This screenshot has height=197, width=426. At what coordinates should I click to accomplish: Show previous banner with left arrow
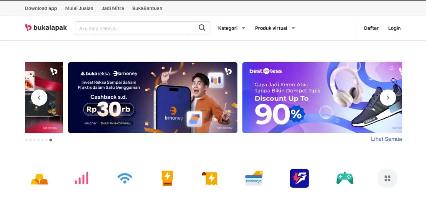click(x=39, y=97)
